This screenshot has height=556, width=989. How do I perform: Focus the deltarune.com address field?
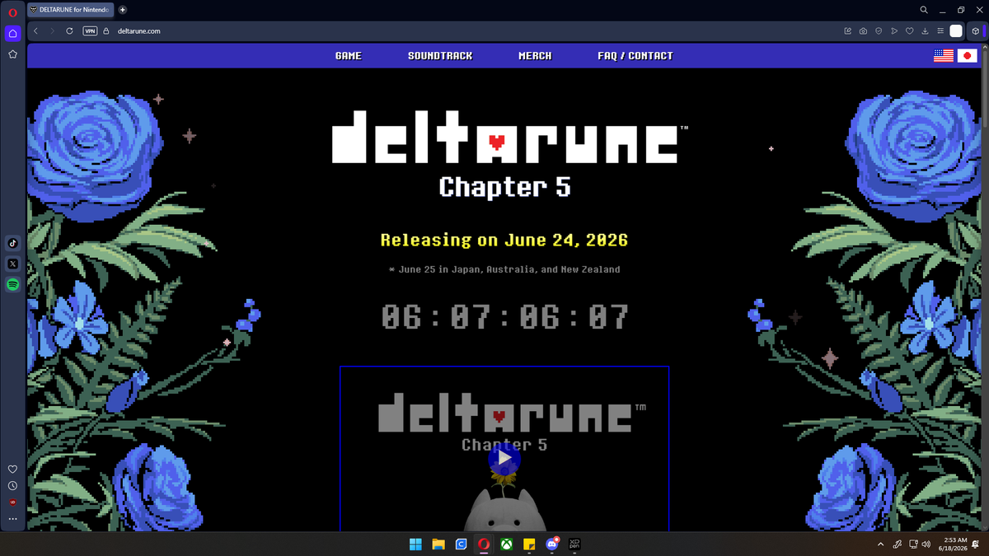tap(138, 31)
